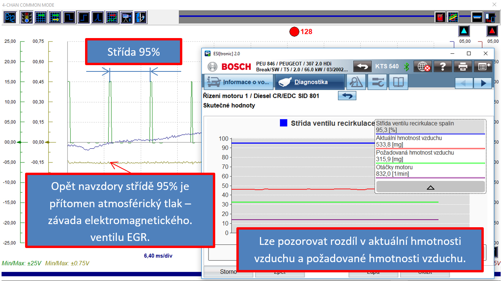The image size is (501, 281).
Task: Click the camera recorder icon
Action: click(126, 17)
